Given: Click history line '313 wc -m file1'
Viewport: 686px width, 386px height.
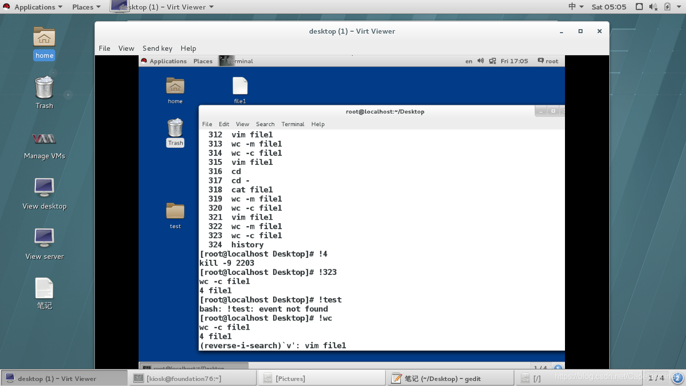Looking at the screenshot, I should (245, 144).
